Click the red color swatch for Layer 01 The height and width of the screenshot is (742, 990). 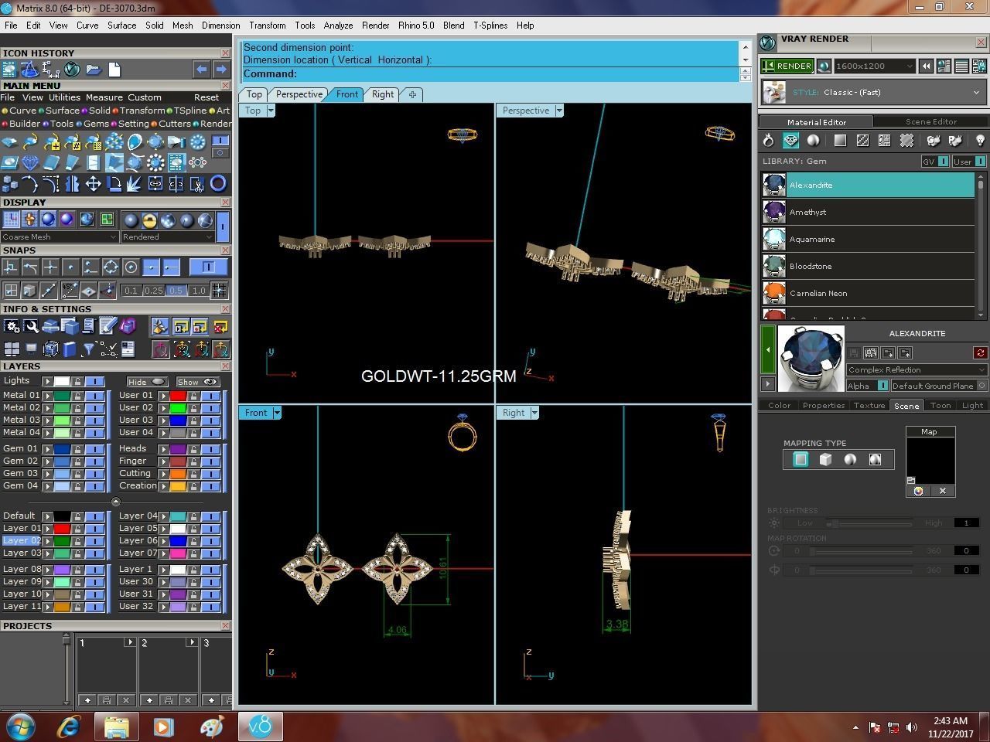(62, 529)
